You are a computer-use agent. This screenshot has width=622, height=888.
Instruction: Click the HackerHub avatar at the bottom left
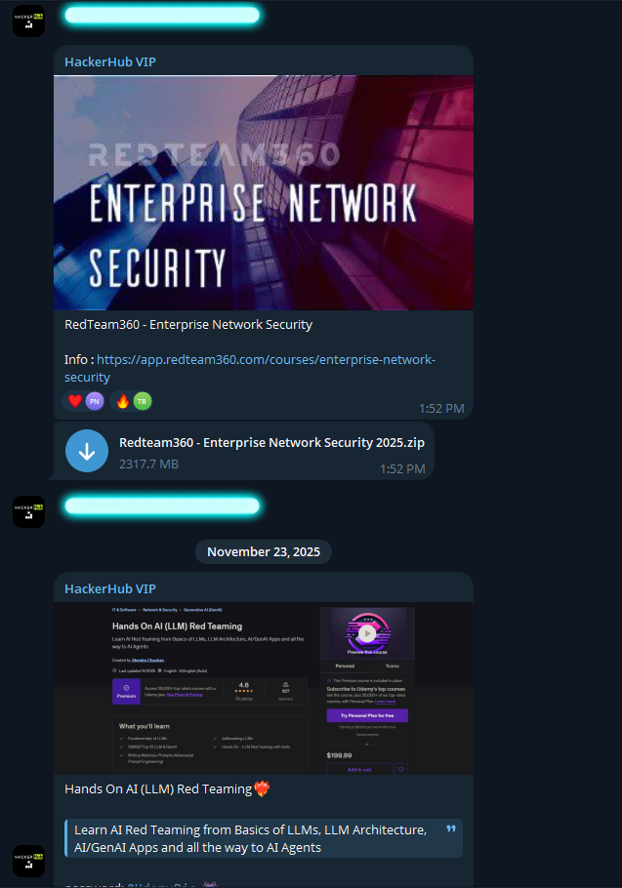[x=28, y=861]
